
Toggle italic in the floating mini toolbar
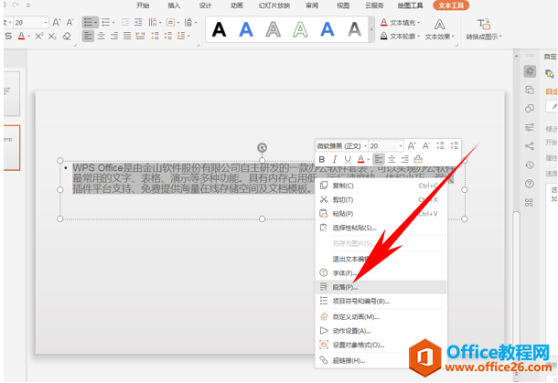pyautogui.click(x=336, y=160)
